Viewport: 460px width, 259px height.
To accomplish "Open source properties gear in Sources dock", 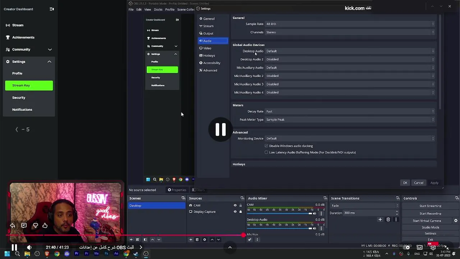I will [205, 240].
